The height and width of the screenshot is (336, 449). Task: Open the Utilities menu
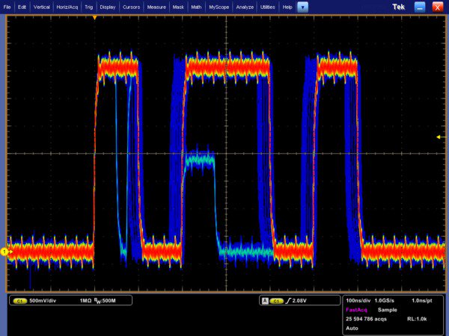pos(267,7)
